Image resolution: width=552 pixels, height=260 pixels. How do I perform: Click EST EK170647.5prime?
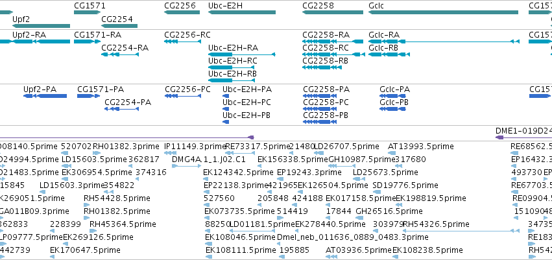(53, 257)
